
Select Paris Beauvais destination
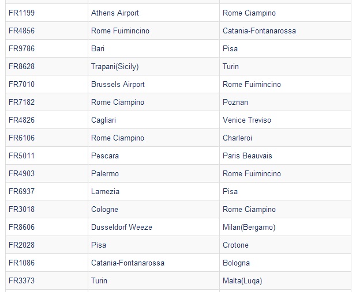285,156
